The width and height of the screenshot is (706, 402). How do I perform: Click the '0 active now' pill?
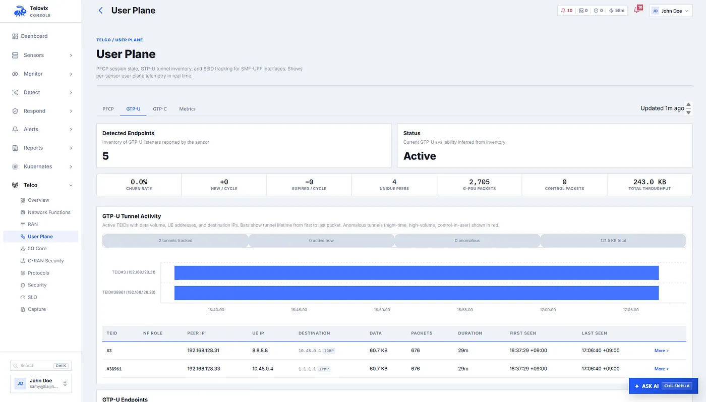[321, 241]
